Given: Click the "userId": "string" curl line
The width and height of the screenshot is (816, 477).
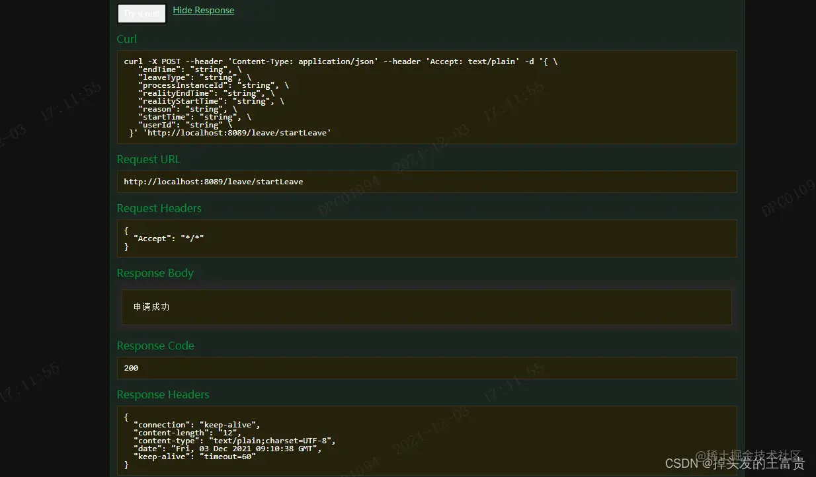Looking at the screenshot, I should [185, 125].
